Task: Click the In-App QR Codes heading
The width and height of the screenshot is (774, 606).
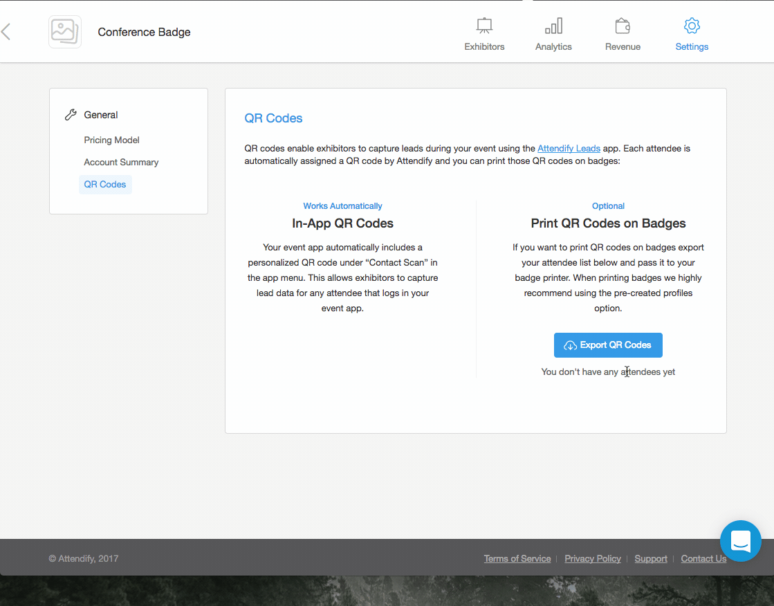Action: coord(342,223)
